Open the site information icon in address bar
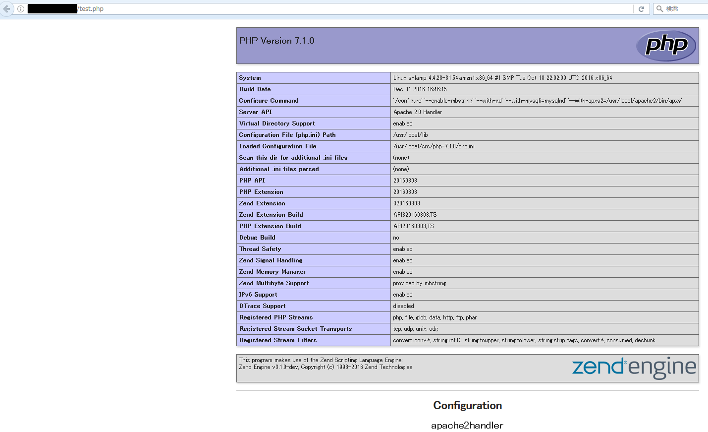 (21, 9)
